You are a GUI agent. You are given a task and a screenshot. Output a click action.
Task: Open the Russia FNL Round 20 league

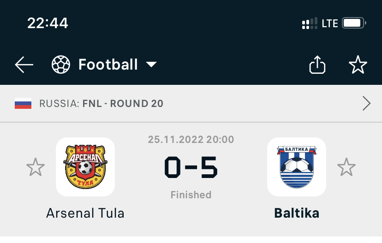101,104
